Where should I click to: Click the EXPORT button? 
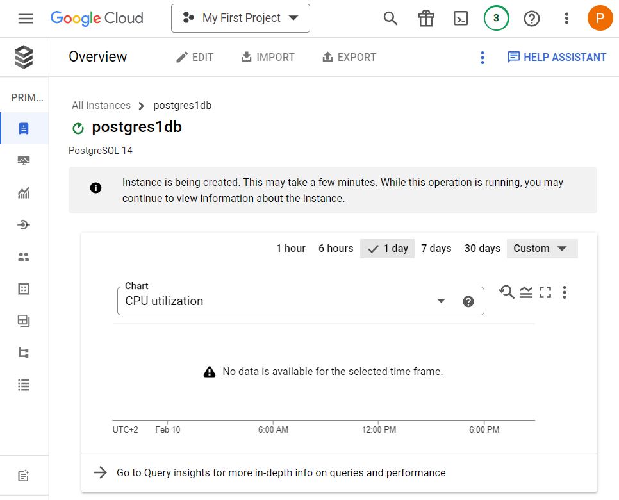[x=349, y=57]
